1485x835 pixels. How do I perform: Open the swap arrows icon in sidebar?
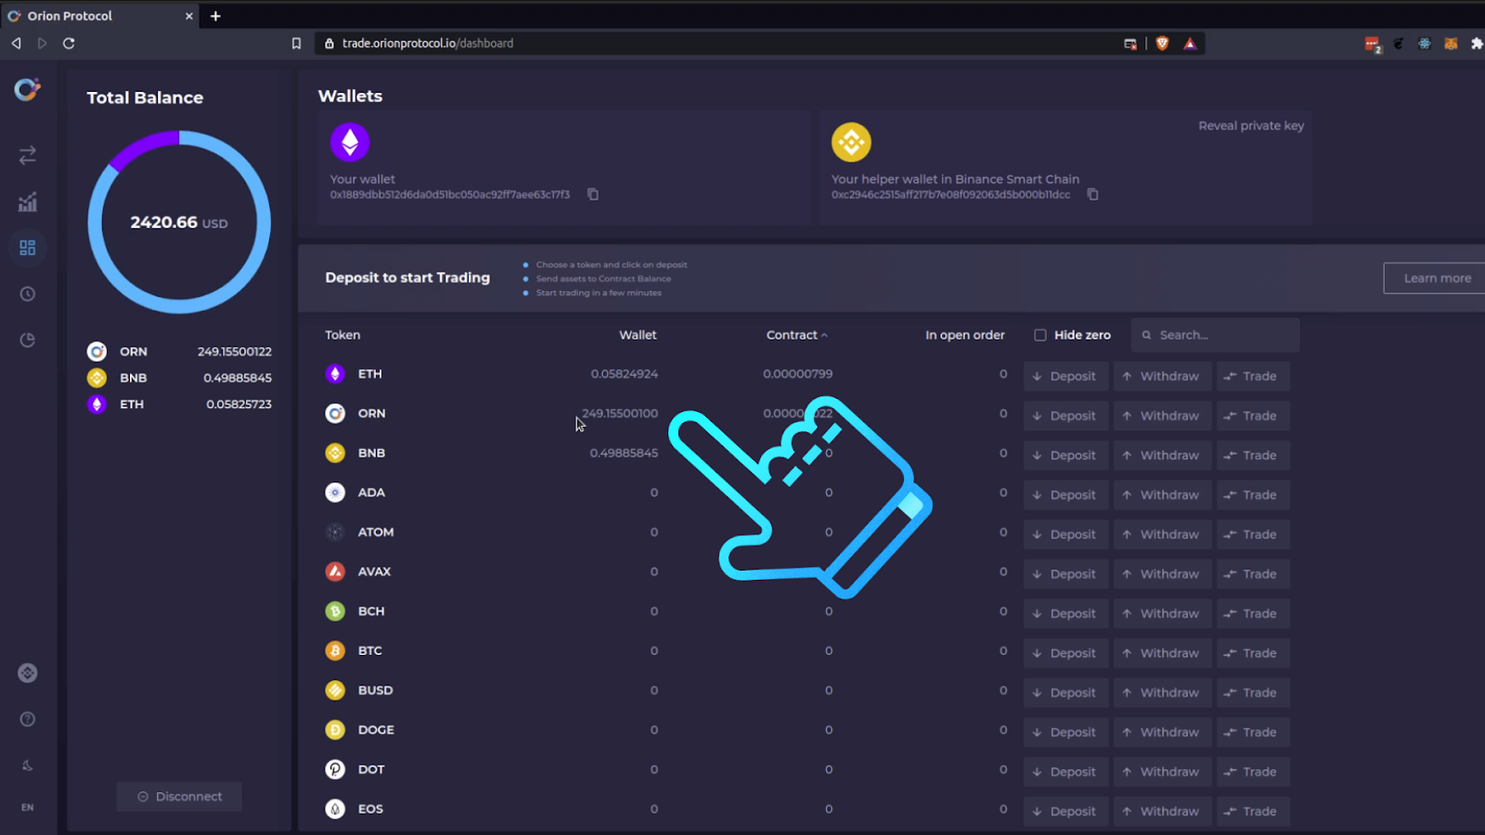[28, 155]
